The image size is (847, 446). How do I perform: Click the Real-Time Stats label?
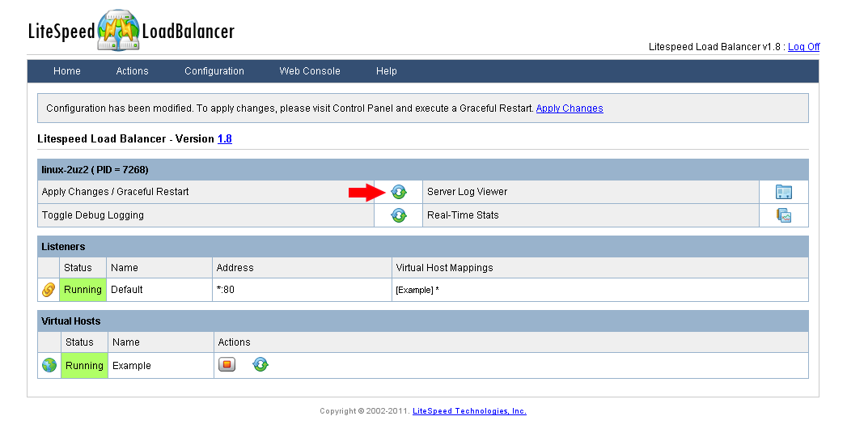pyautogui.click(x=463, y=215)
